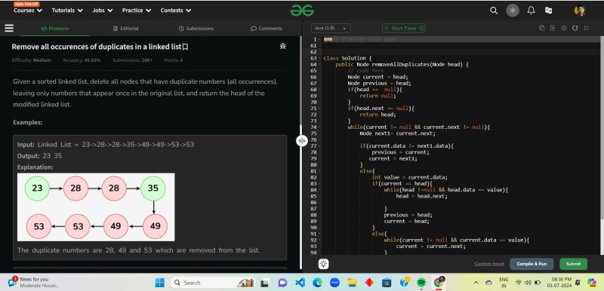Click the GeeksforGeeks logo
Screen dimensions: 604x291
pyautogui.click(x=302, y=11)
